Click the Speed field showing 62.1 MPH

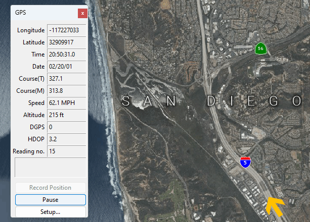[67, 103]
